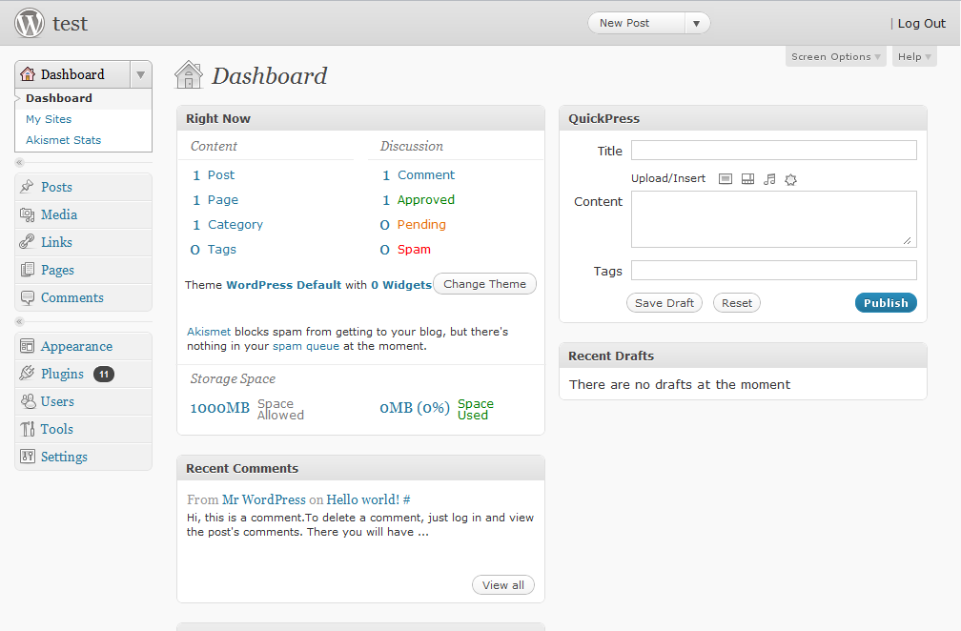This screenshot has width=961, height=631.
Task: Click the Add Media star icon
Action: coord(790,179)
